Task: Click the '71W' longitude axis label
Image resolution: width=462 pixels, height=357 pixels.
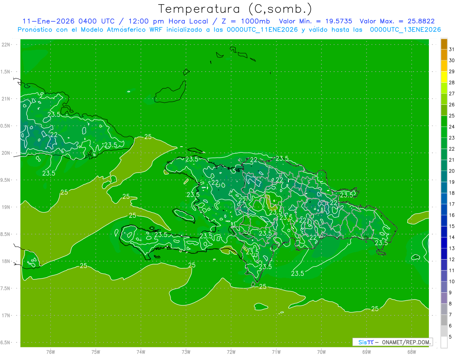Action: click(x=276, y=352)
